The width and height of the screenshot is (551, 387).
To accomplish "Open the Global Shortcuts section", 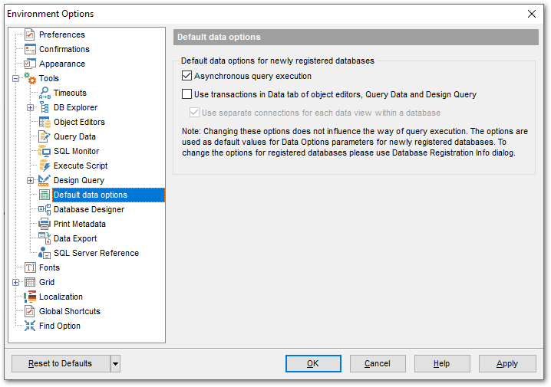I will (69, 312).
